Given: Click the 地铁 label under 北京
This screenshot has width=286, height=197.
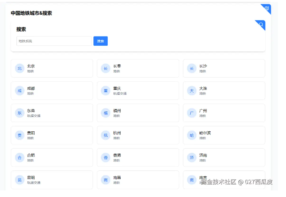Looking at the screenshot, I should pos(30,71).
